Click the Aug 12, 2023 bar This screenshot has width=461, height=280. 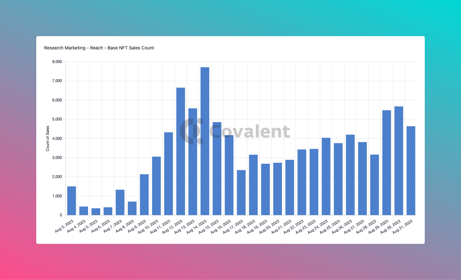click(x=181, y=151)
